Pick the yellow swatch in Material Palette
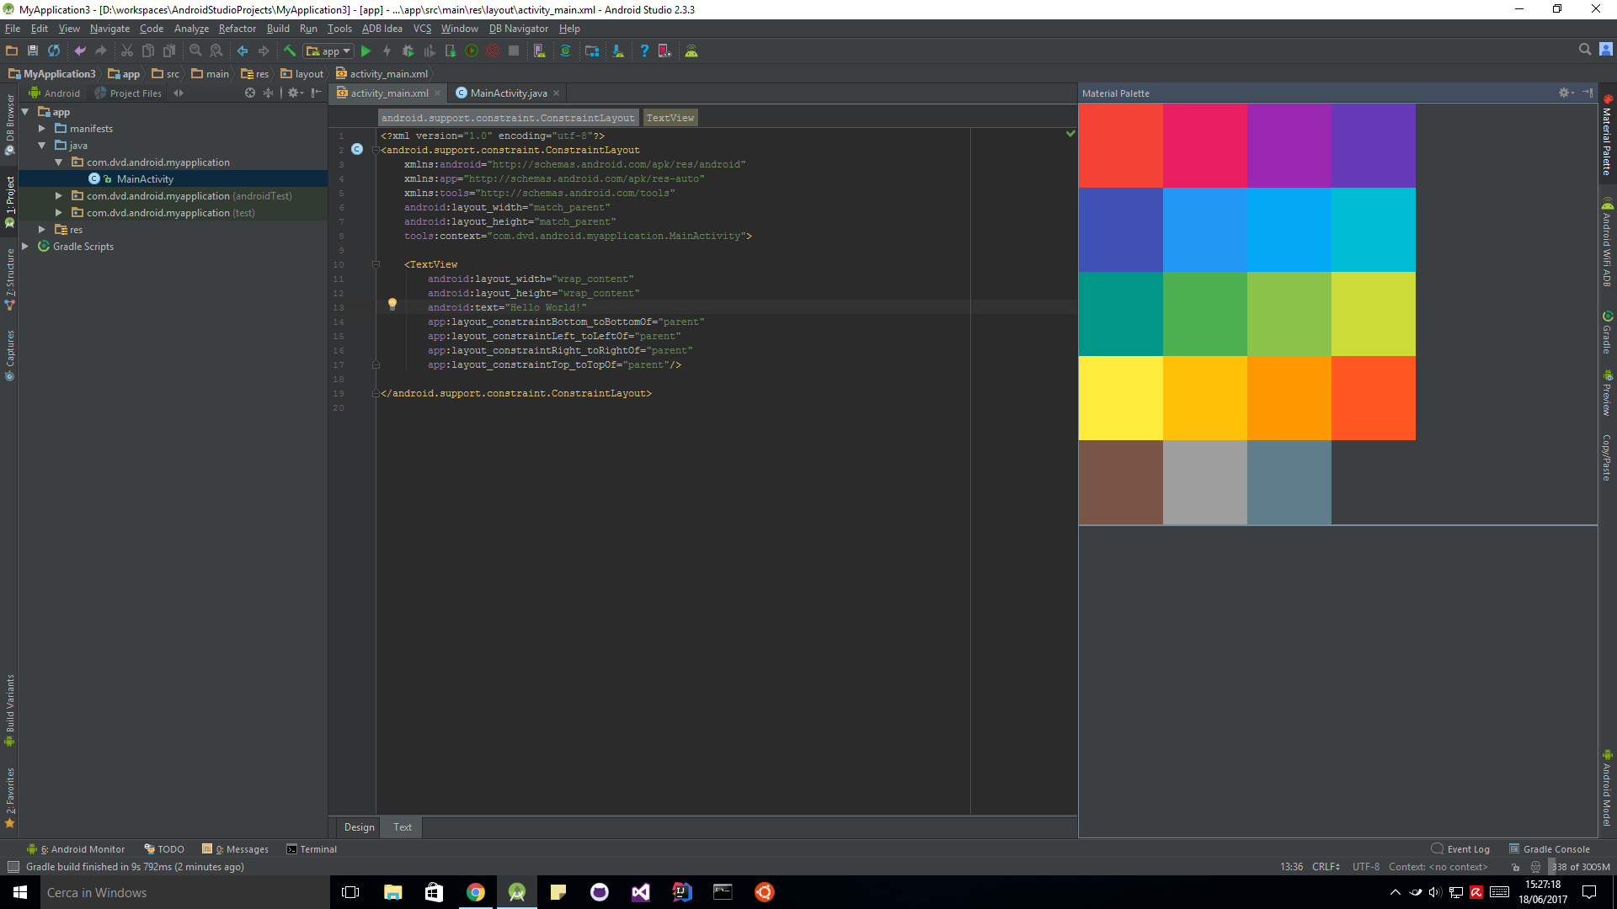Image resolution: width=1617 pixels, height=909 pixels. coord(1120,398)
